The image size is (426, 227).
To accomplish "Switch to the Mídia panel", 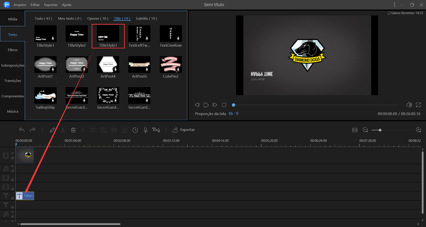I will click(x=12, y=19).
